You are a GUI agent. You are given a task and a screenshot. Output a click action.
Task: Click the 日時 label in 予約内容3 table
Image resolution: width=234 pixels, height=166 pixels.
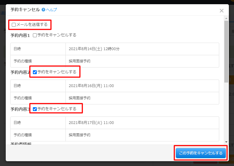tap(17, 123)
